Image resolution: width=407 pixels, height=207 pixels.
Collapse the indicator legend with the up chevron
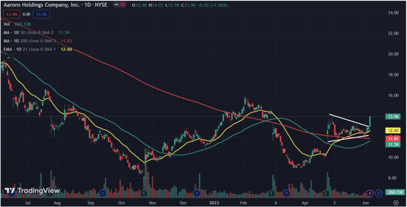click(9, 58)
